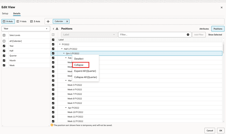
Task: Click the back chevron next to Positions
Action: click(53, 29)
